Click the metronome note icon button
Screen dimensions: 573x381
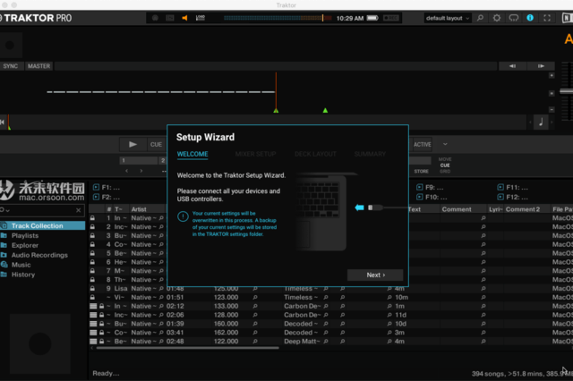541,122
